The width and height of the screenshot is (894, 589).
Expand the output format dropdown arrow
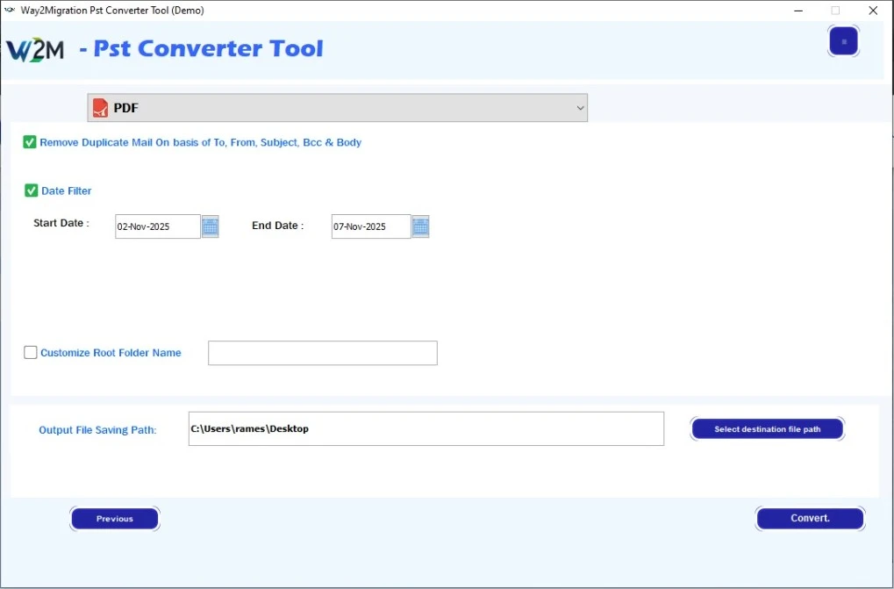pyautogui.click(x=580, y=108)
